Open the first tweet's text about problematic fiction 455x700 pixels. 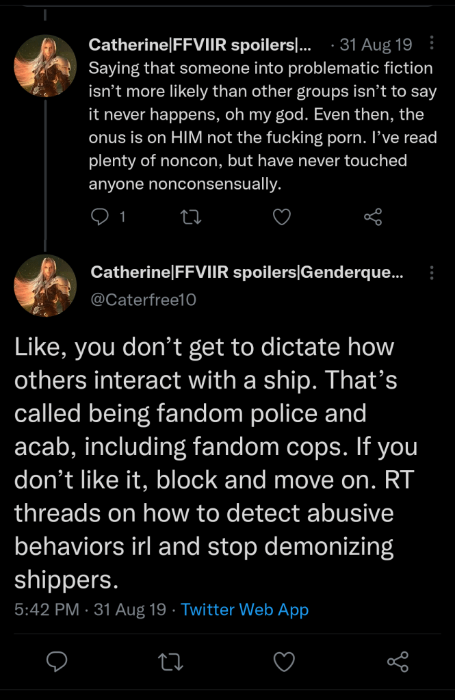pyautogui.click(x=260, y=126)
